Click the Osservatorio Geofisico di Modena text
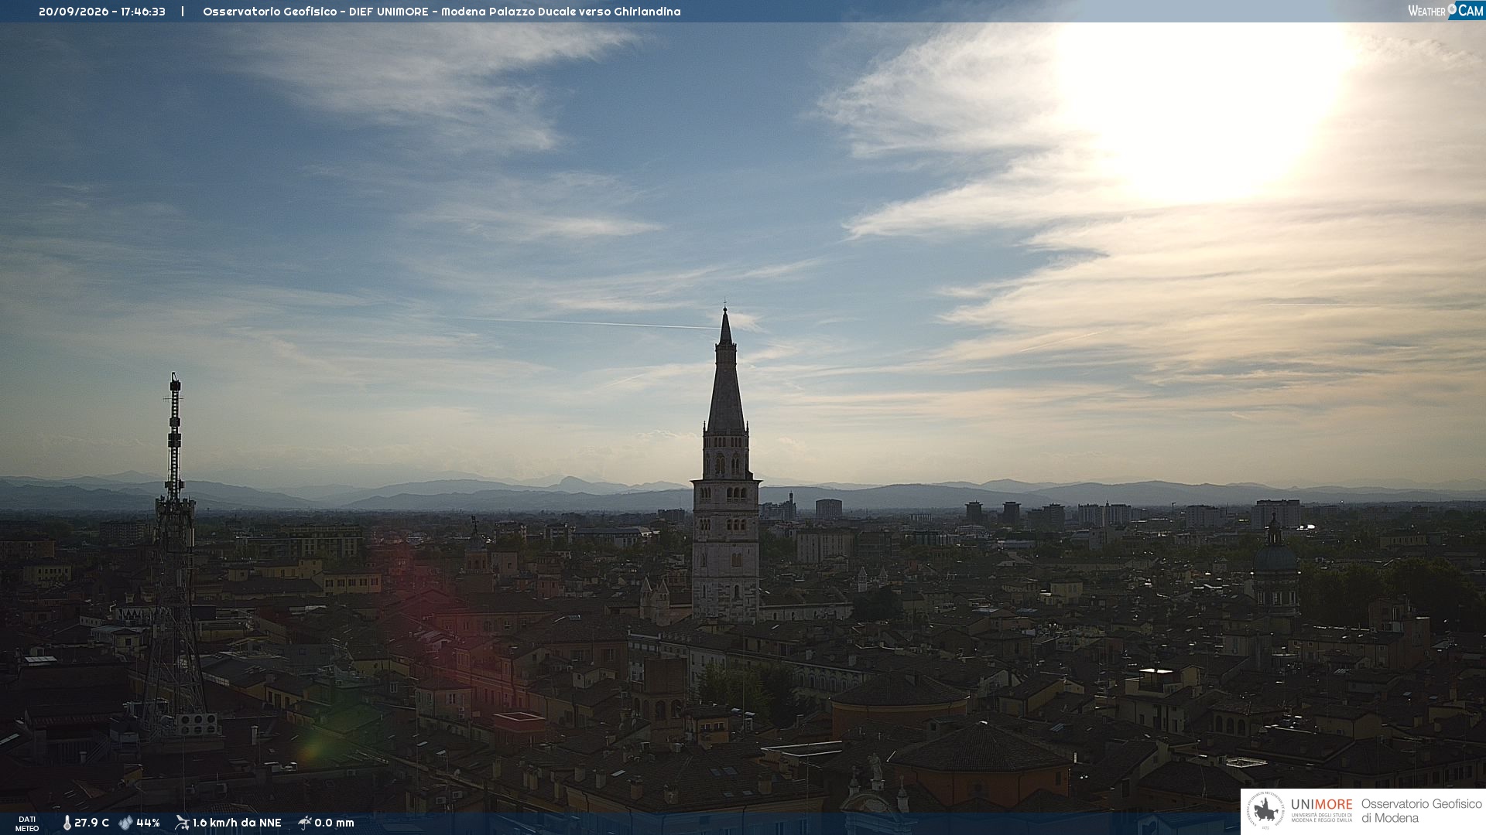Image resolution: width=1486 pixels, height=835 pixels. click(x=1422, y=811)
